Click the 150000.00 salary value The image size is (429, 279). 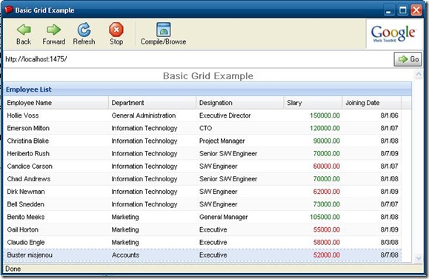pyautogui.click(x=325, y=115)
